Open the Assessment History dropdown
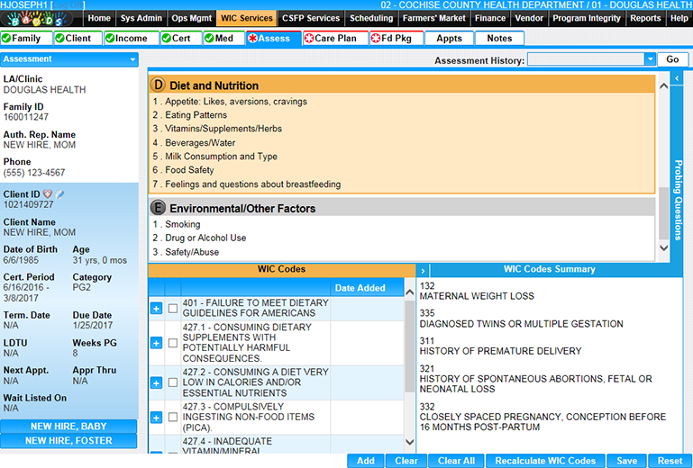 click(650, 59)
